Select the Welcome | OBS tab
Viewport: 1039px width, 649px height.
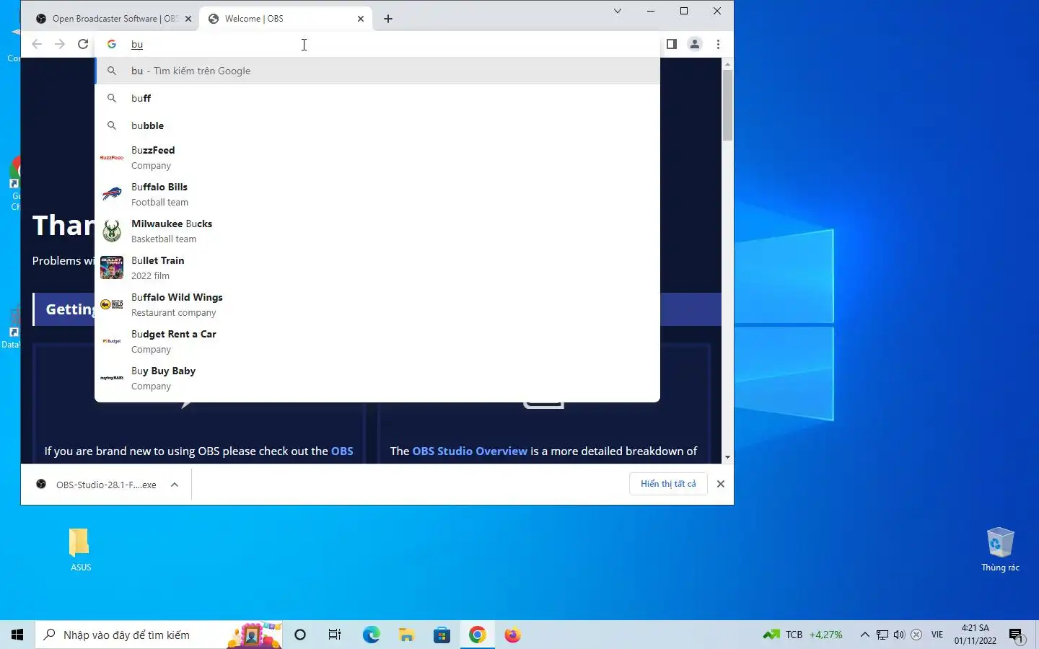click(285, 19)
